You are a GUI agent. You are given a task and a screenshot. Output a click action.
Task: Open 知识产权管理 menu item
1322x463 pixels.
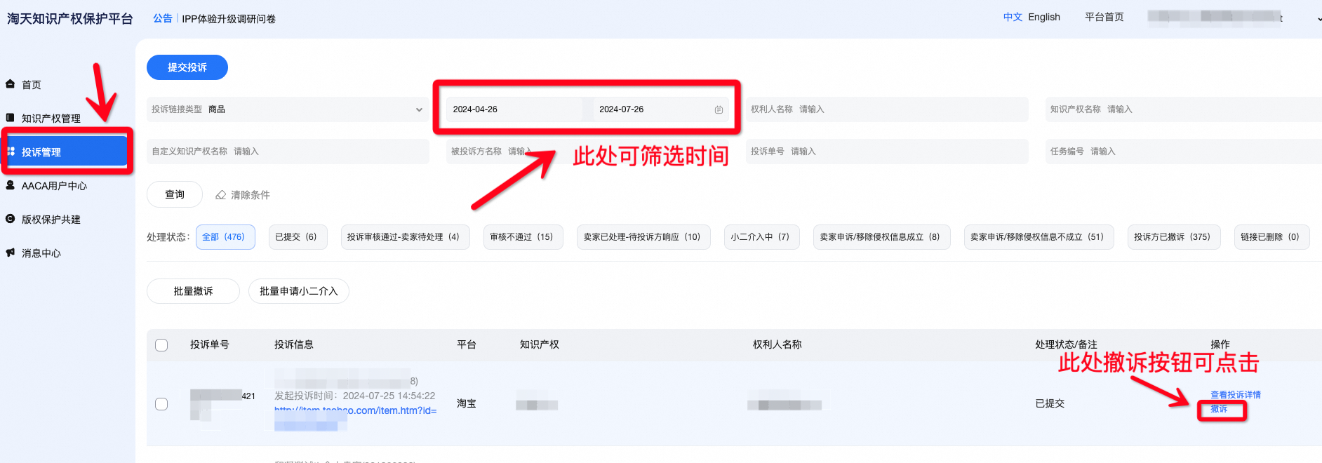pos(51,119)
